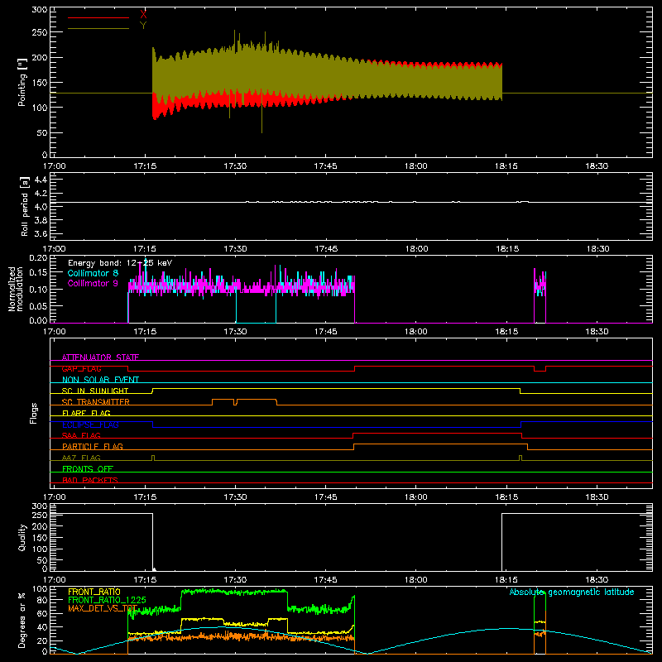
Task: Click the FLARE_FLAG label
Action: click(x=86, y=413)
